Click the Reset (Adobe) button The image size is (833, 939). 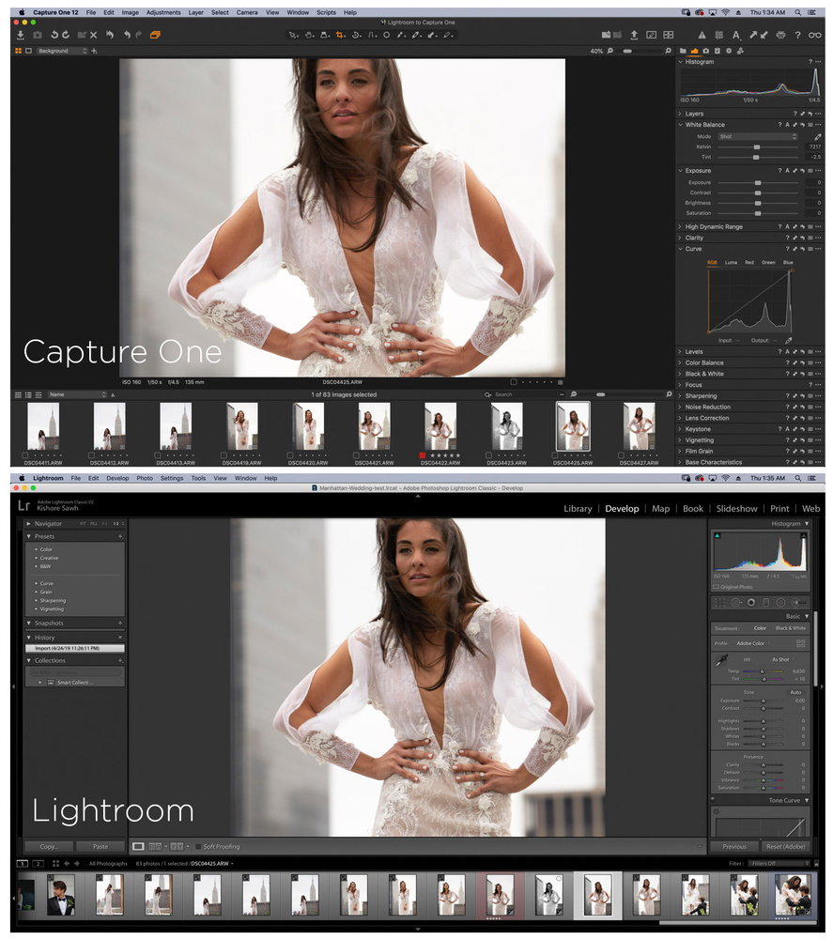[x=786, y=847]
